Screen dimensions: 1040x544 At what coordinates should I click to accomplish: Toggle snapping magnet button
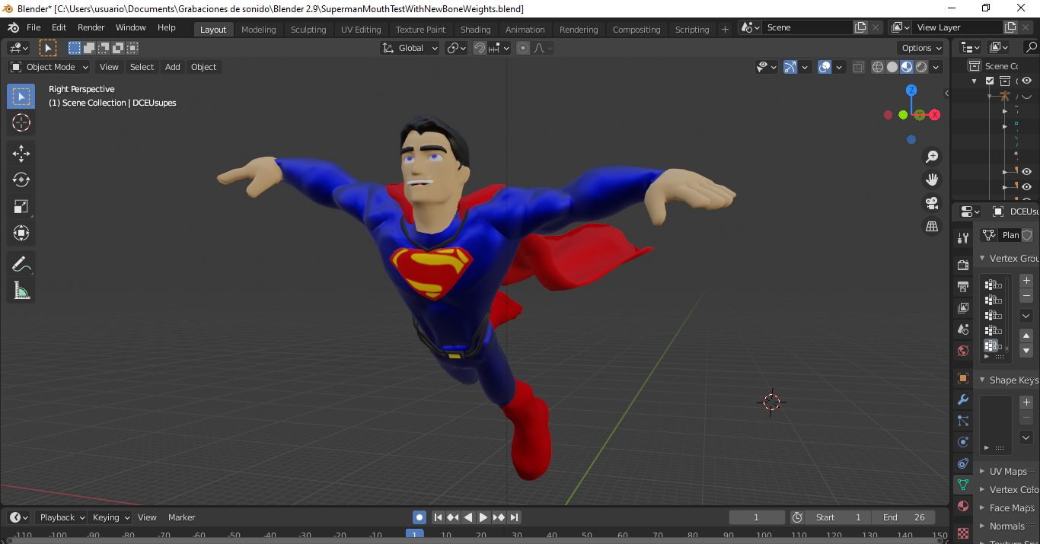click(x=480, y=48)
